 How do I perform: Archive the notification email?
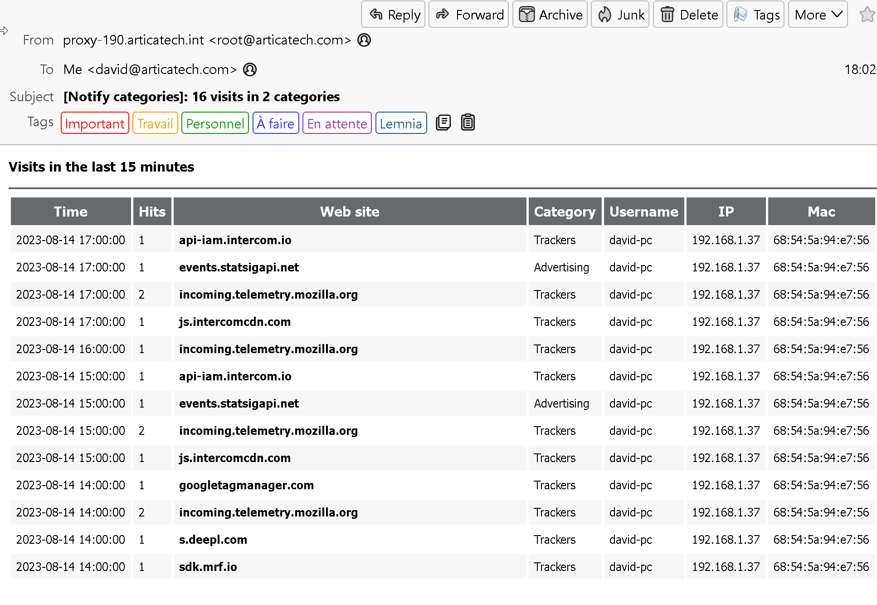click(x=550, y=15)
